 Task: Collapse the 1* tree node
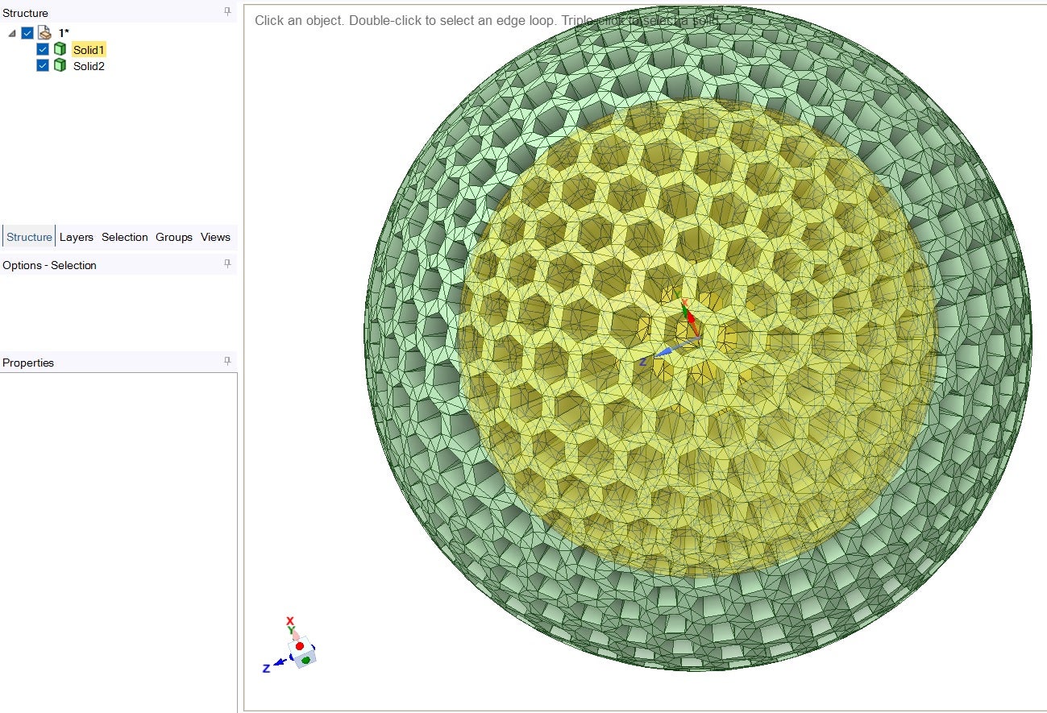pos(12,33)
